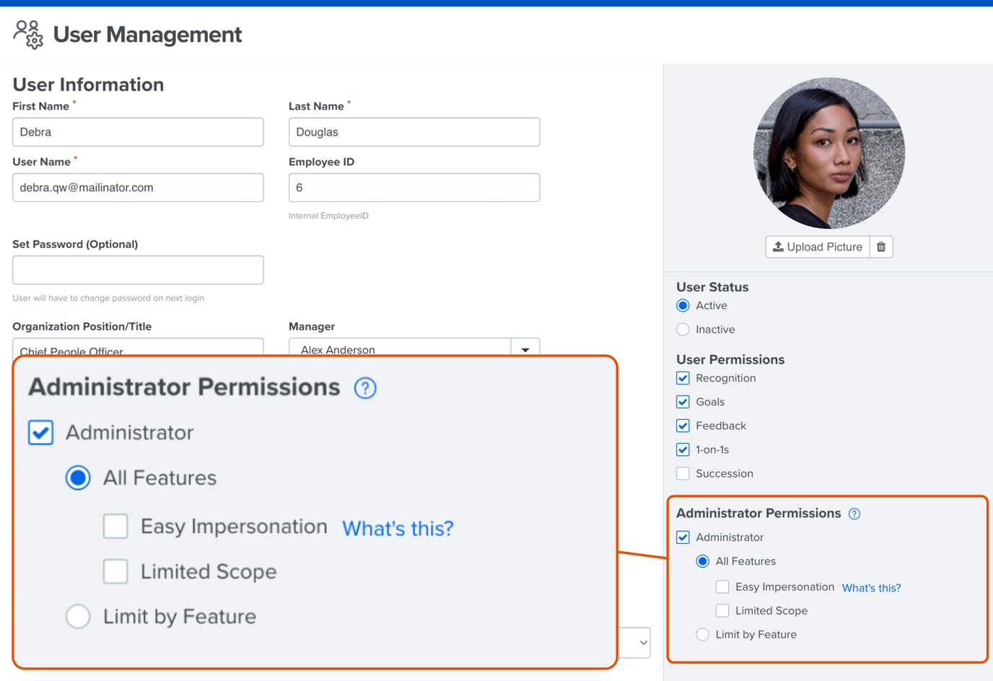The height and width of the screenshot is (681, 993).
Task: Select the All Features radio option
Action: (x=78, y=478)
